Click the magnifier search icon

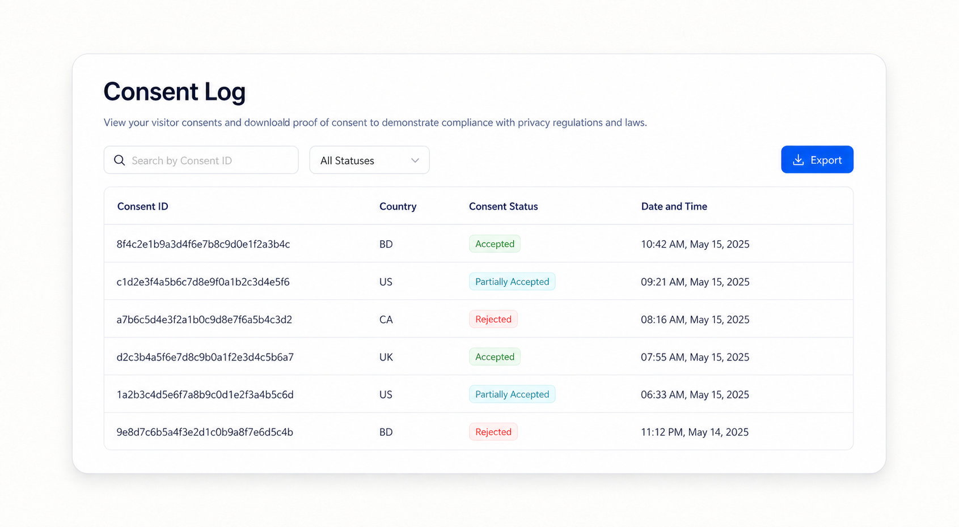[119, 160]
